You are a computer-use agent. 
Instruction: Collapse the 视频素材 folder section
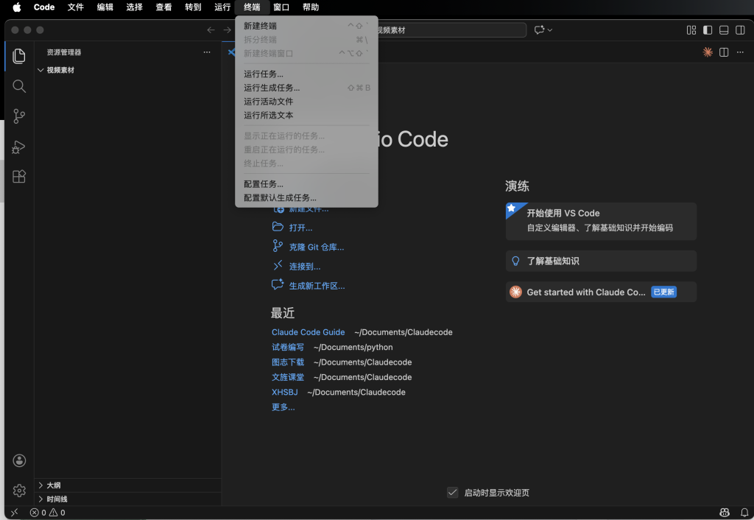(x=41, y=71)
